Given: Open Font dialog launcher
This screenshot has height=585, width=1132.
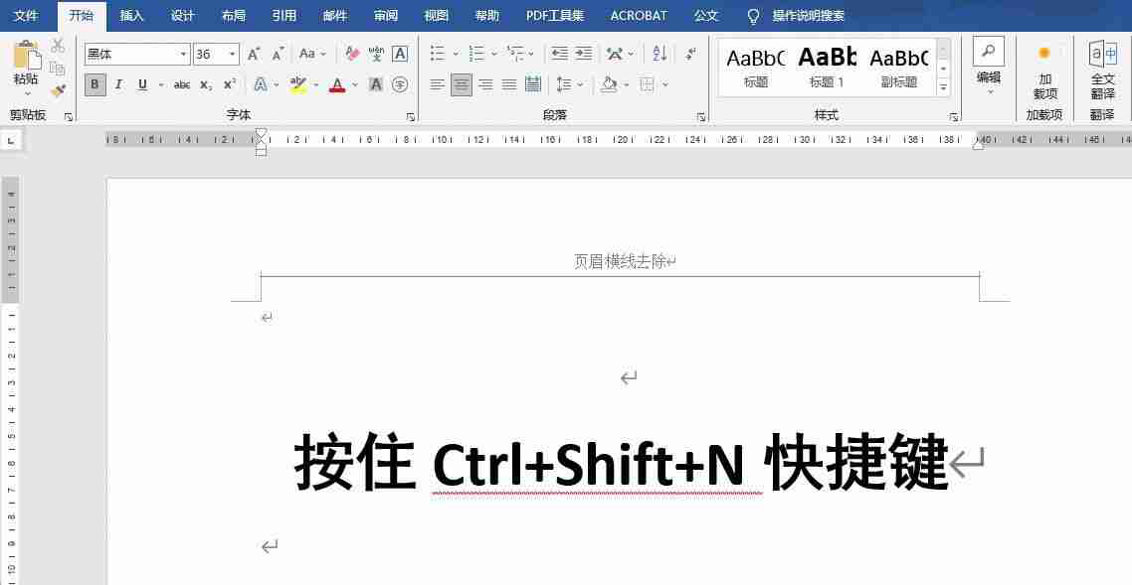Looking at the screenshot, I should click(x=411, y=117).
